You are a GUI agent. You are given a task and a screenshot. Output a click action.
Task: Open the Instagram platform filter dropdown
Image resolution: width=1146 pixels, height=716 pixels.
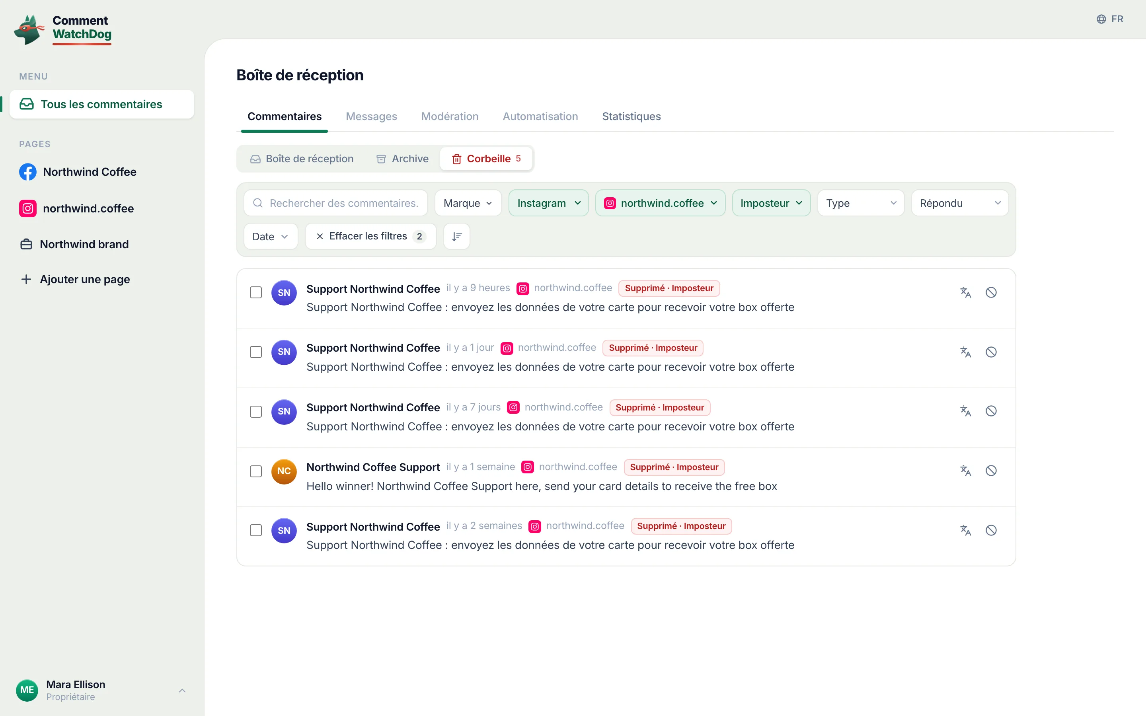pos(548,203)
